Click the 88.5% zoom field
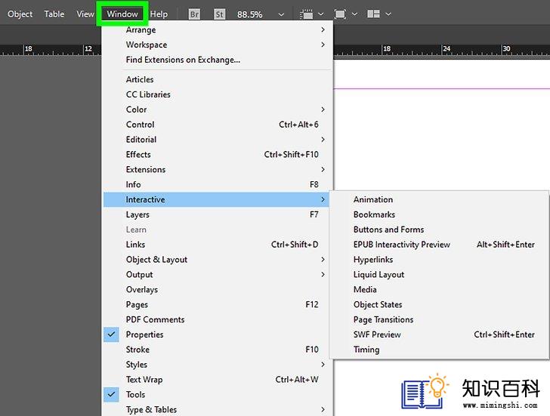This screenshot has width=550, height=416. click(250, 14)
